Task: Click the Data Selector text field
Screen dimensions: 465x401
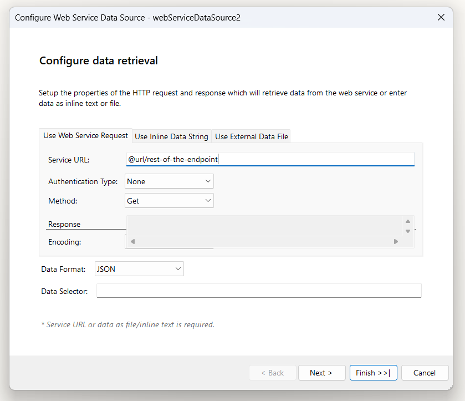Action: pyautogui.click(x=259, y=291)
